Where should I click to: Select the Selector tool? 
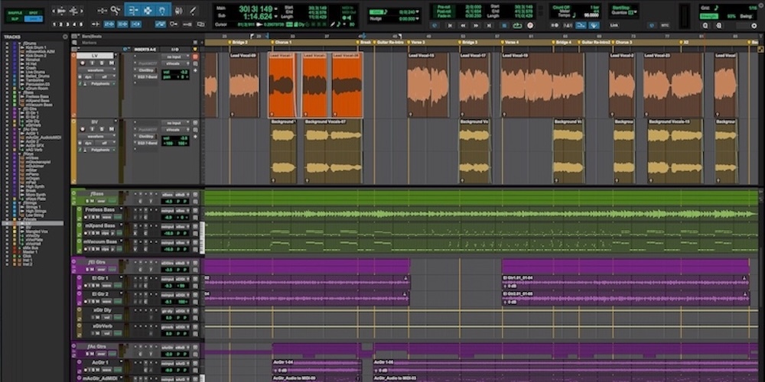coord(148,10)
